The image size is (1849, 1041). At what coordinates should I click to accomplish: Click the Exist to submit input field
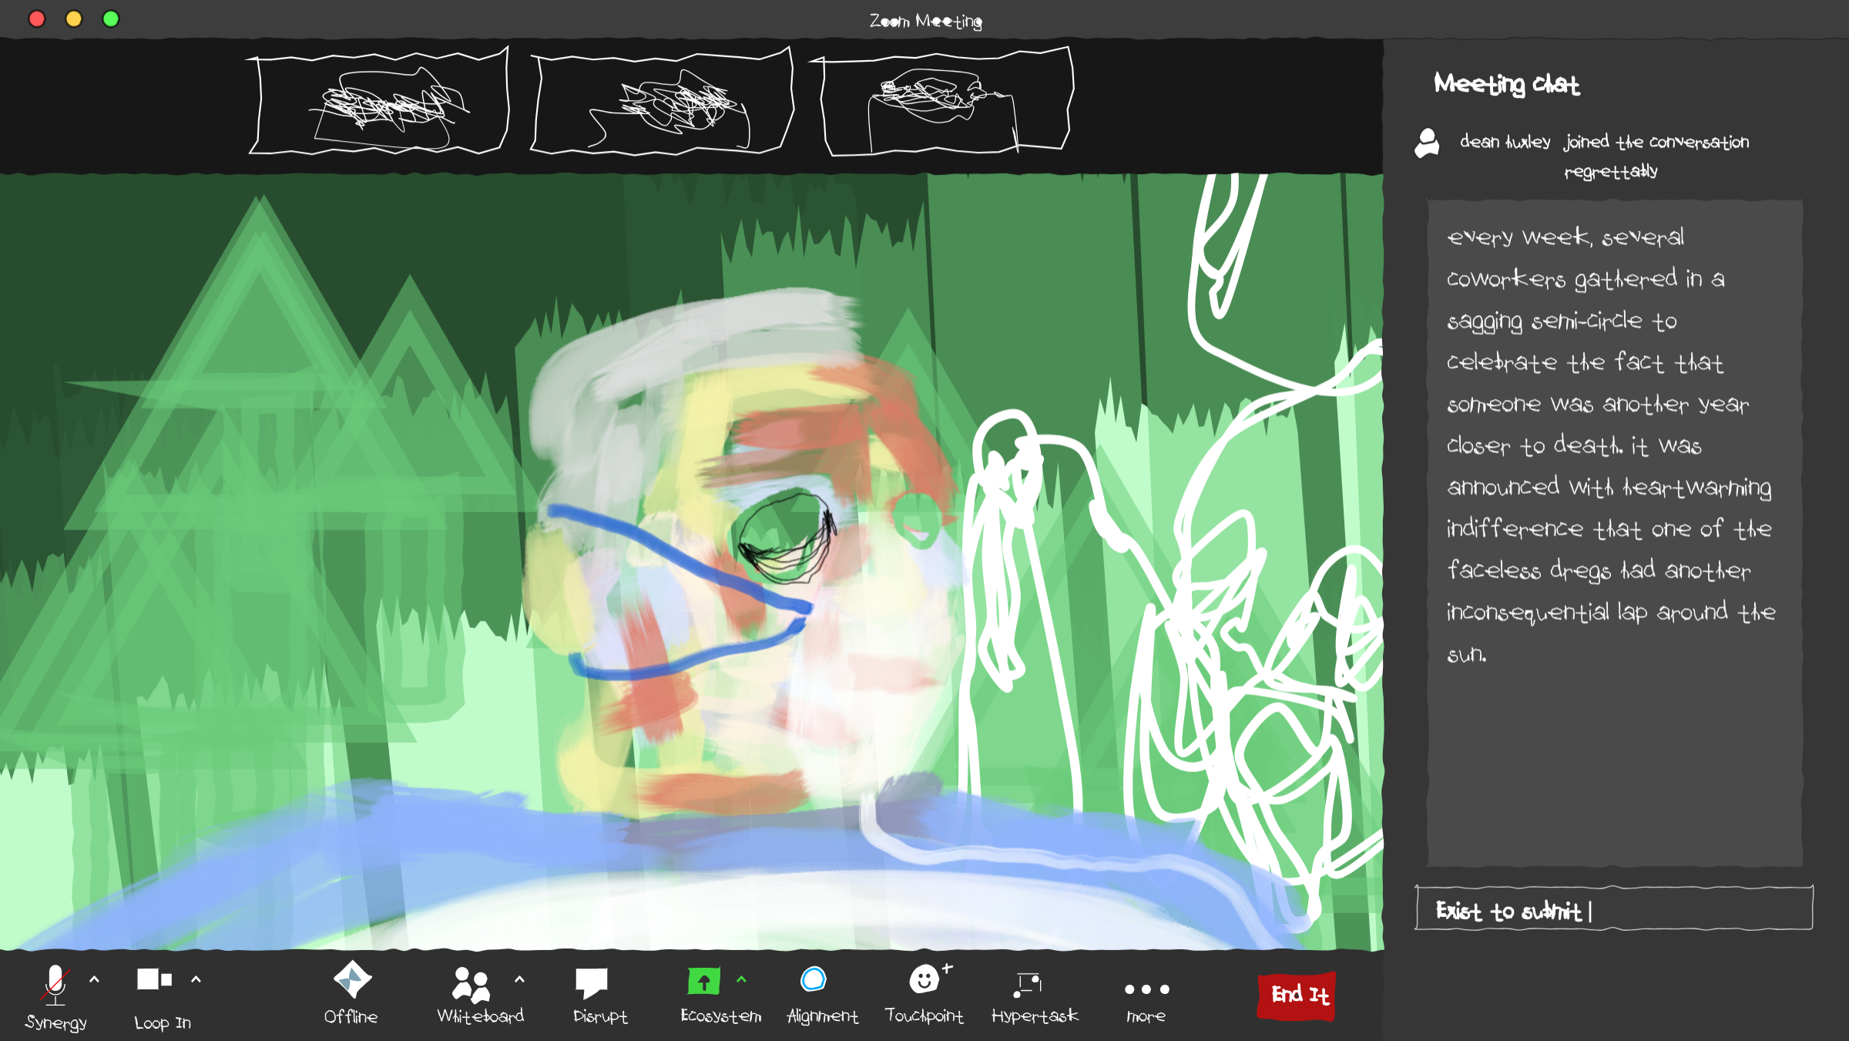point(1614,909)
